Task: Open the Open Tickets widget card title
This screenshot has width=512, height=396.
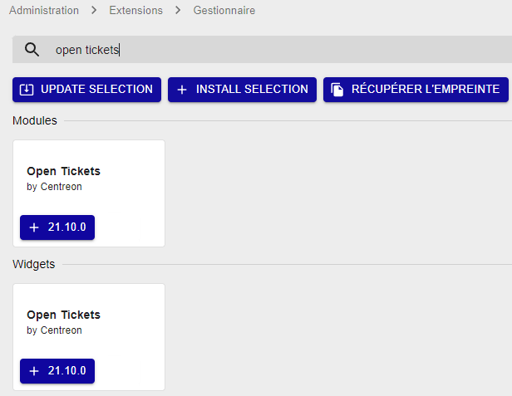Action: click(x=63, y=315)
